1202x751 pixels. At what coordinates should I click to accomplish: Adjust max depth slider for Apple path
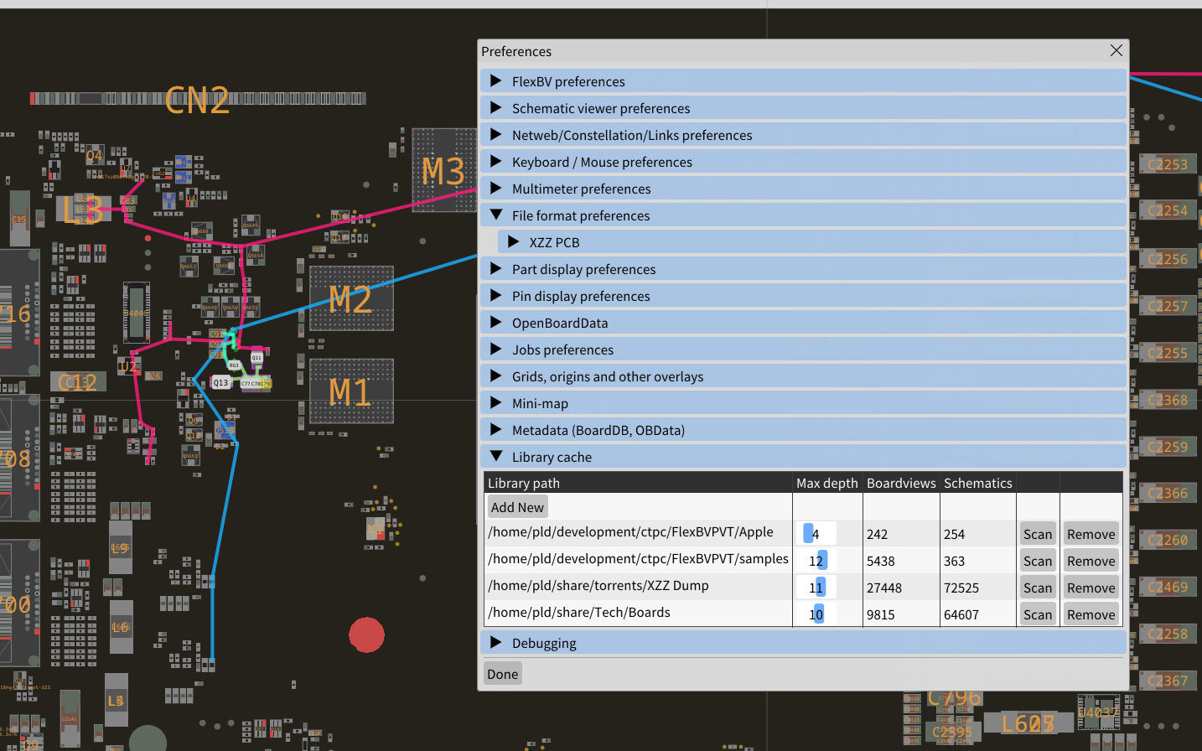[x=816, y=534]
